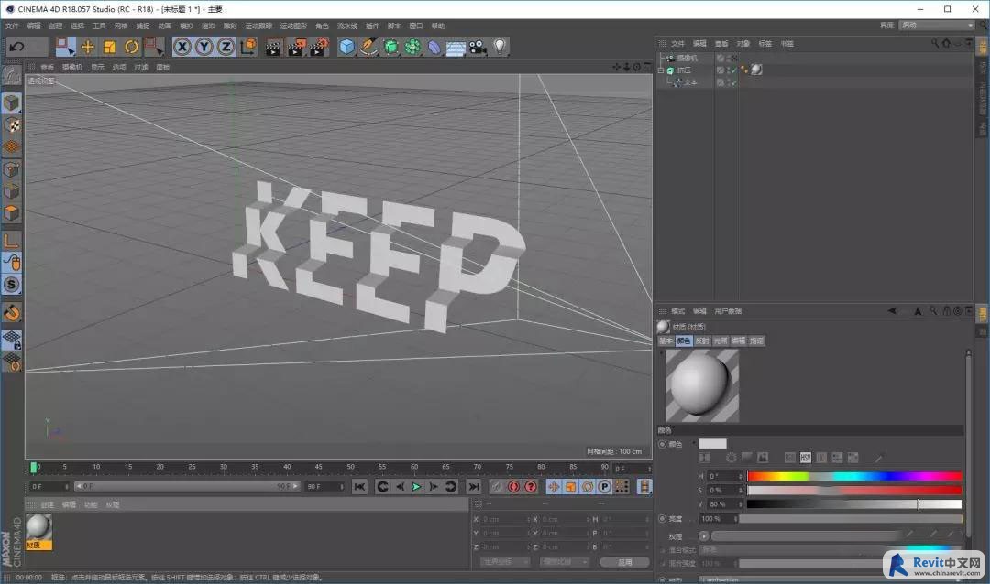Viewport: 990px width, 584px height.
Task: Render the active view
Action: [273, 48]
